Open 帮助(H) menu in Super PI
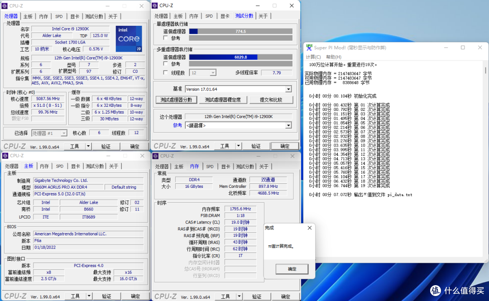Viewport: 489px width, 301px height. point(333,57)
